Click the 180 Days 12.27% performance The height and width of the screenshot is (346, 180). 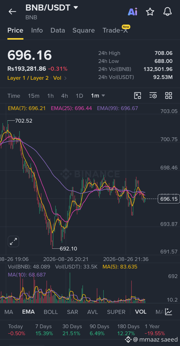[128, 330]
